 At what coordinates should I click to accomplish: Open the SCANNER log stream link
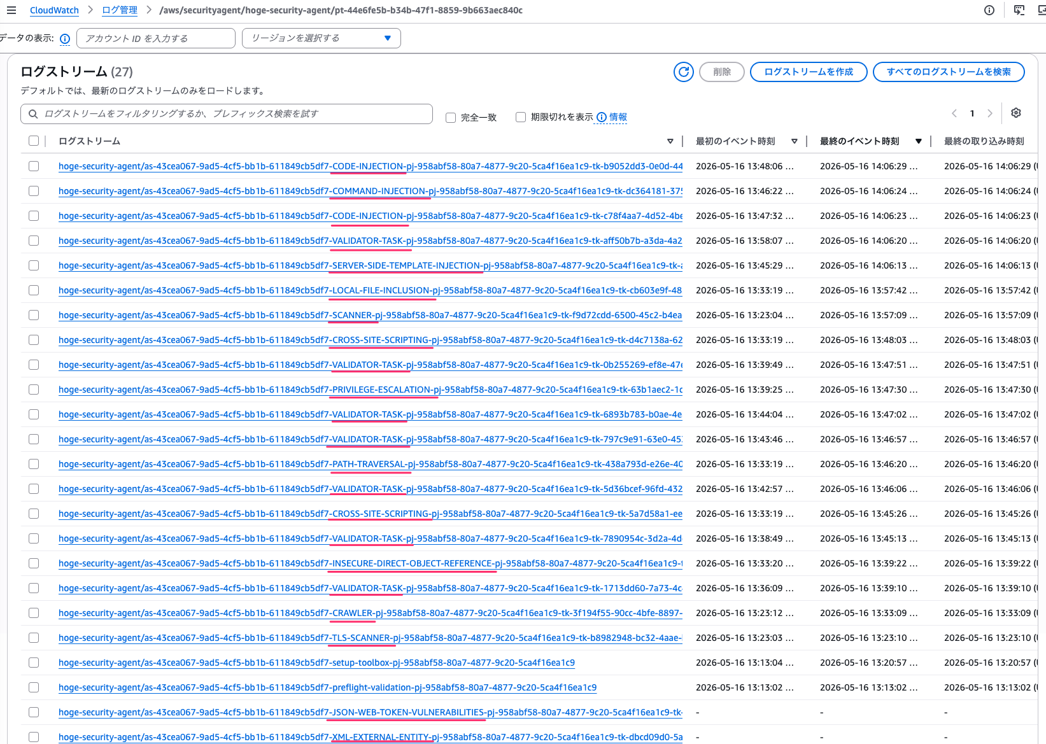(x=371, y=315)
